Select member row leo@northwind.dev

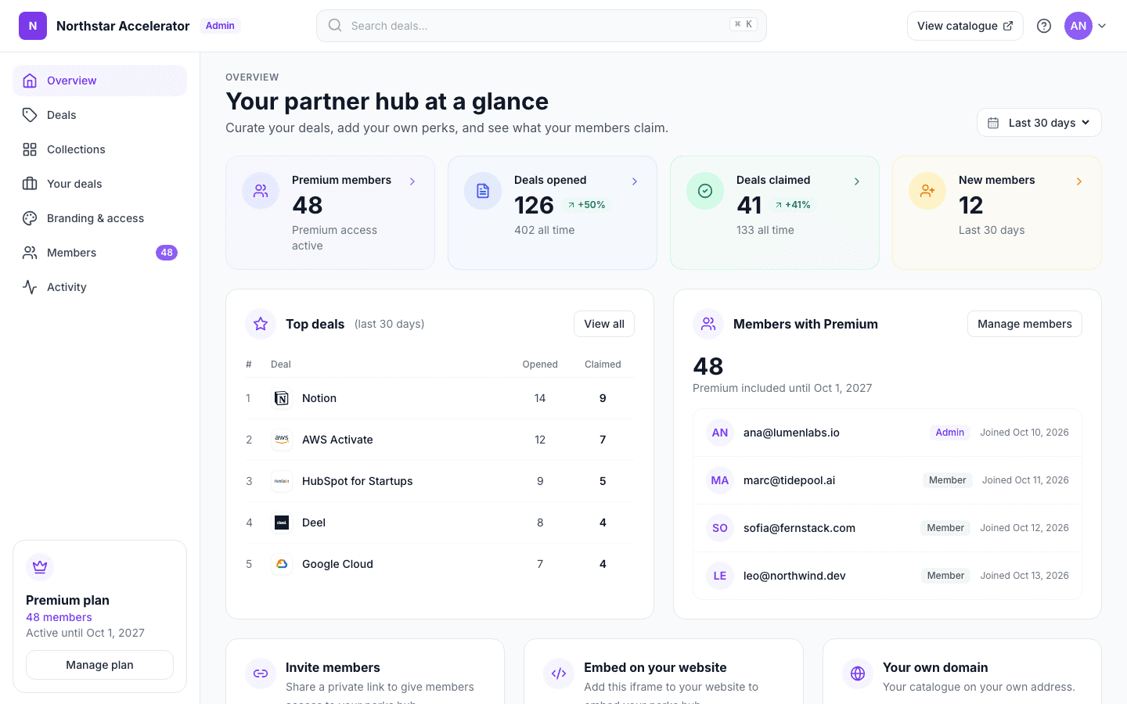pyautogui.click(x=888, y=576)
